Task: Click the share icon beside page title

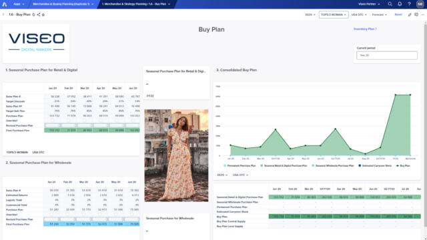Action: [39, 15]
